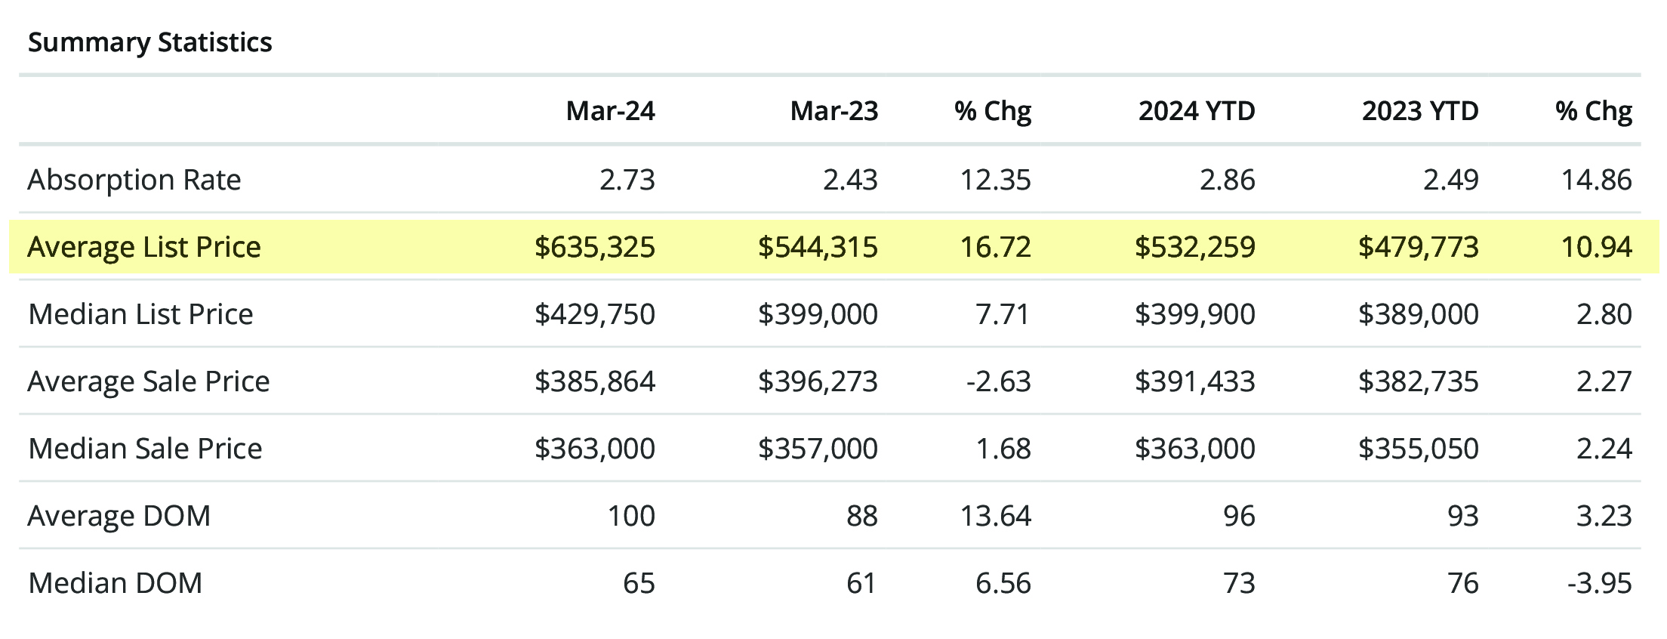The height and width of the screenshot is (639, 1667).
Task: Select the $544,315 value in Mar-23
Action: 818,247
